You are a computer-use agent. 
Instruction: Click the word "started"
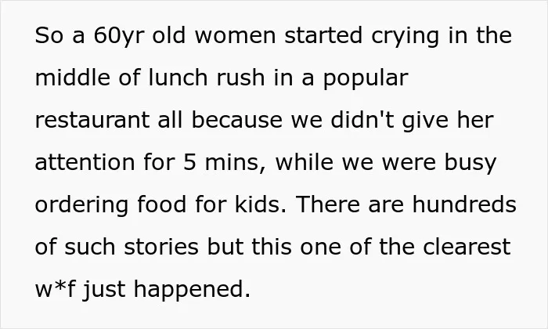pyautogui.click(x=323, y=35)
